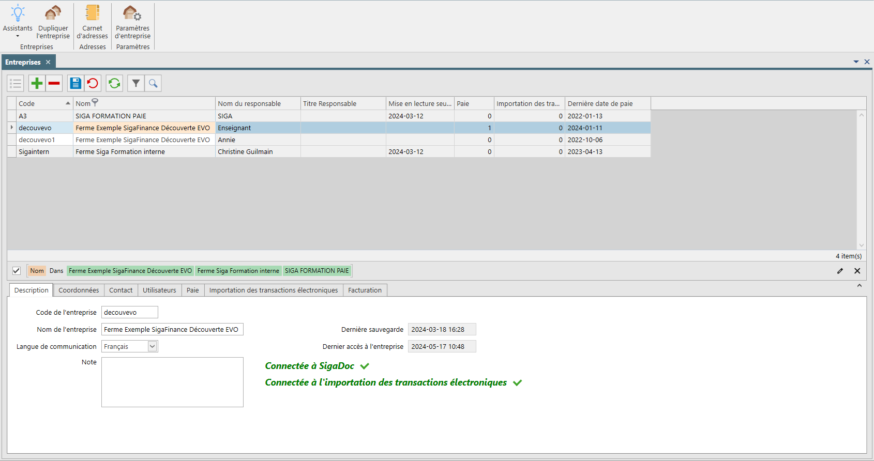The image size is (874, 461).
Task: Click the Christine Guilmain cell
Action: click(x=258, y=152)
